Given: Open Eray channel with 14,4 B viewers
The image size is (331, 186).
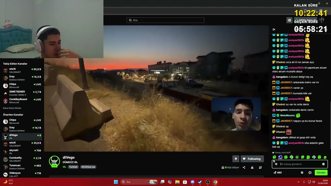Looking at the screenshot, I should coord(22,78).
